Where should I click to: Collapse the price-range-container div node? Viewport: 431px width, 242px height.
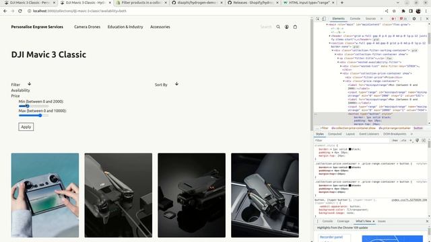343,81
